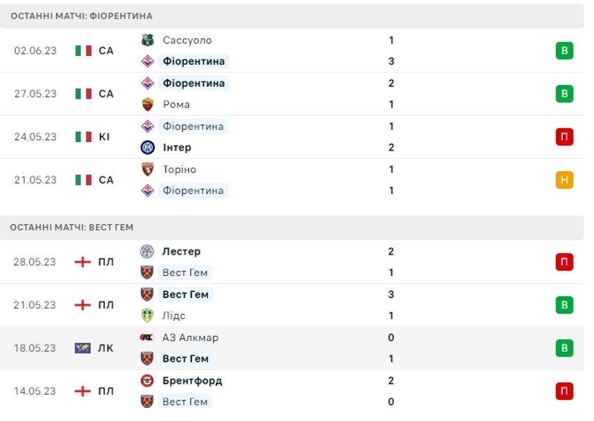
Task: Click the AZ Alkmaar logo
Action: (146, 337)
